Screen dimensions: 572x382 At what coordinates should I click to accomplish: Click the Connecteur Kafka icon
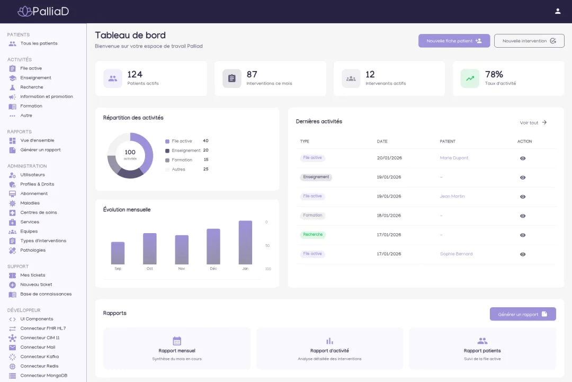pyautogui.click(x=12, y=357)
